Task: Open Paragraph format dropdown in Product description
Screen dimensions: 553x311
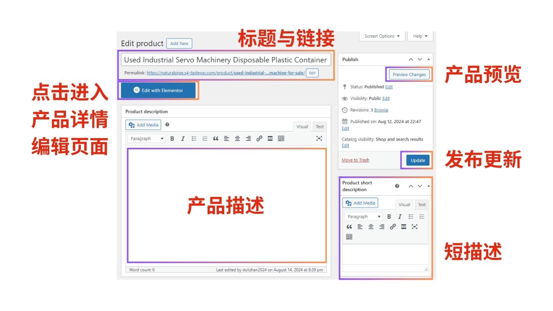Action: [147, 138]
